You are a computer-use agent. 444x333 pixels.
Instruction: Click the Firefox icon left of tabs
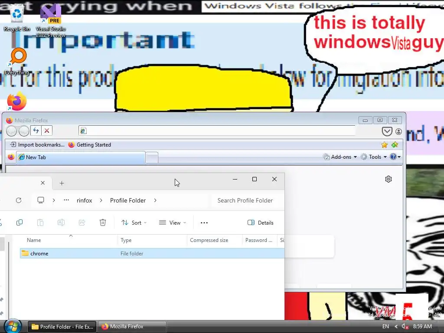coord(11,157)
